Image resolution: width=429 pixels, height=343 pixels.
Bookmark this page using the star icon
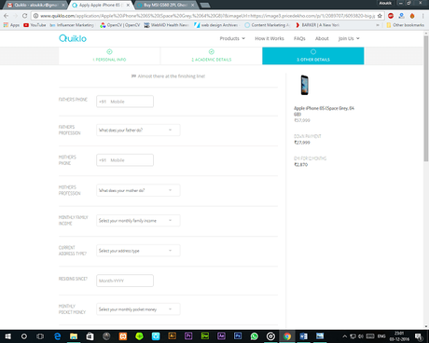coord(380,16)
